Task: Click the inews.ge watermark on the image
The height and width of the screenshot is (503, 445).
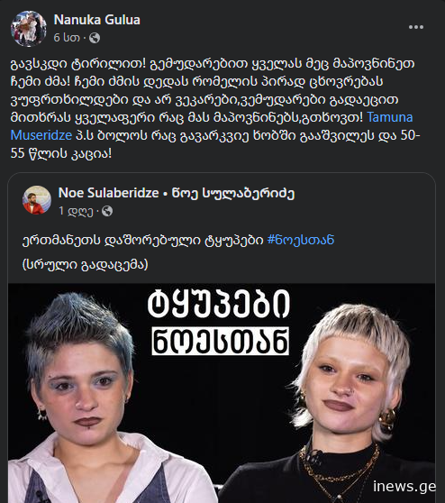Action: 404,487
